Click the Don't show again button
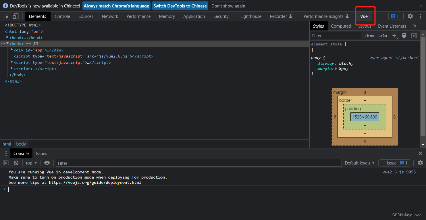 [228, 6]
